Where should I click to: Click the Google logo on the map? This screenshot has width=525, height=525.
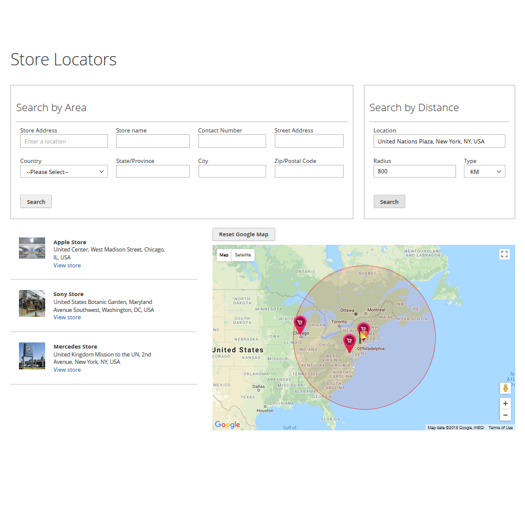[227, 424]
